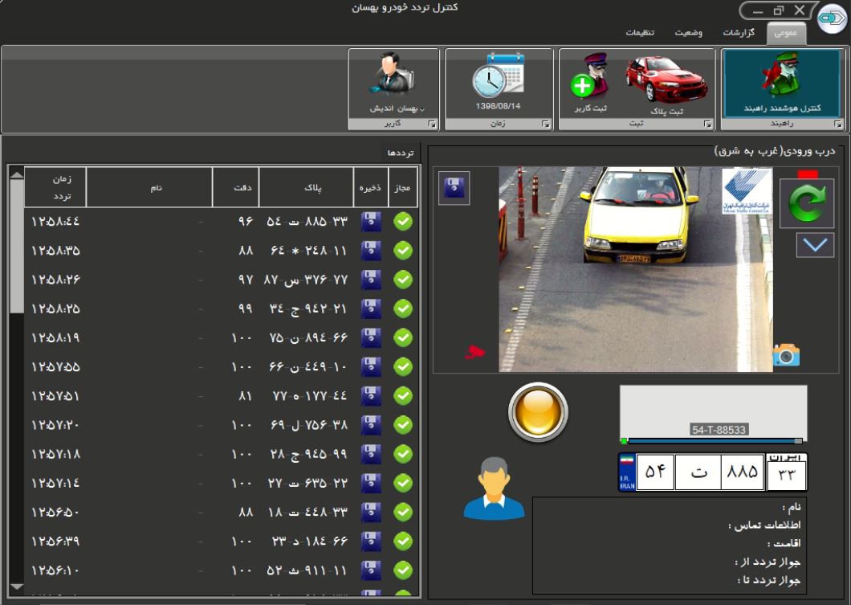
Task: Click ثبت کاربر add user icon
Action: click(589, 81)
